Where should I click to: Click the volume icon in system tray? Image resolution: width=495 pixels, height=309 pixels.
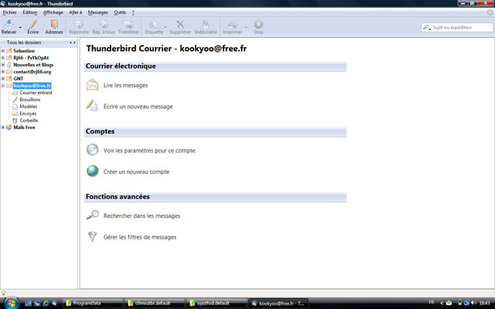[x=473, y=303]
